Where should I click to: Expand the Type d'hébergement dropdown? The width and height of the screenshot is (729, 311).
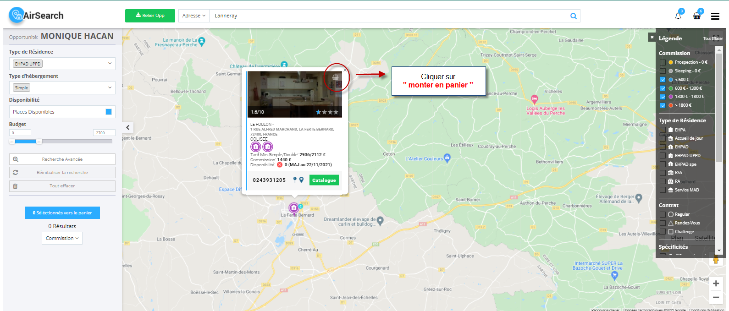[x=62, y=87]
